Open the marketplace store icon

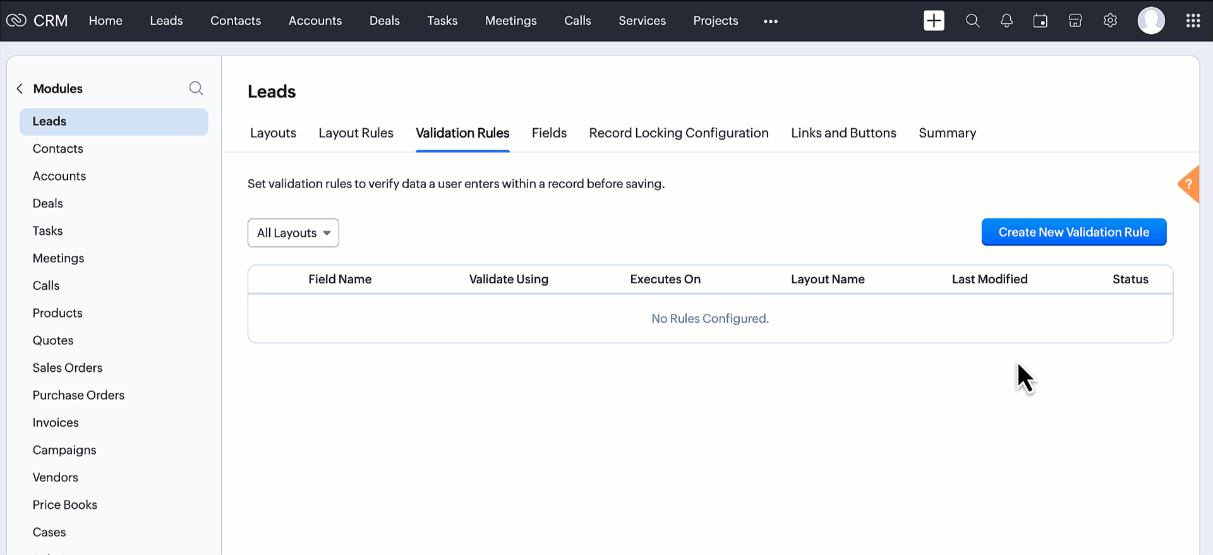[1075, 21]
